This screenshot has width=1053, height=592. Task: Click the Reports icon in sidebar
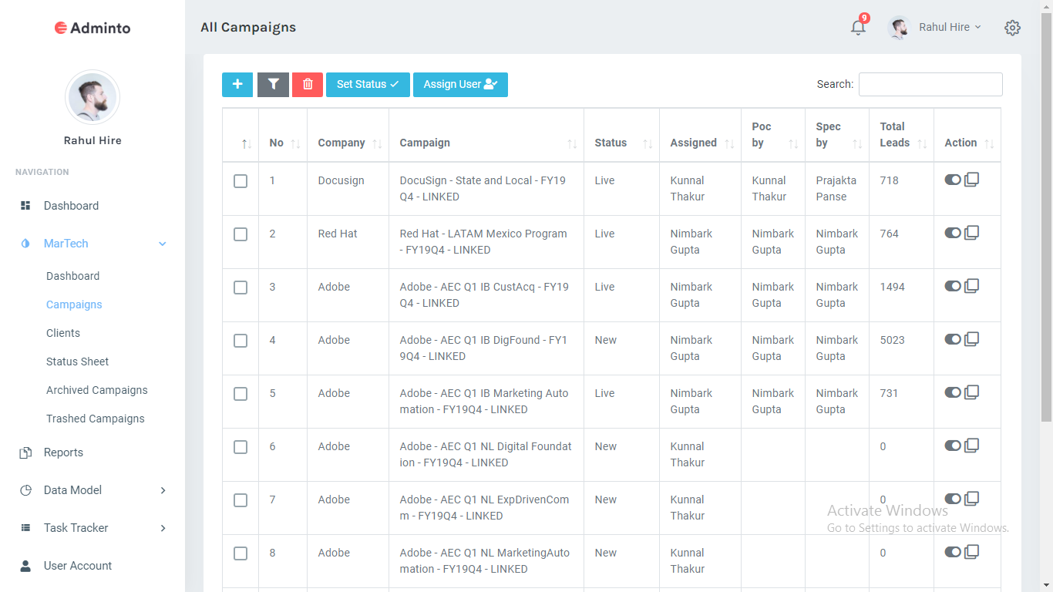[x=25, y=452]
